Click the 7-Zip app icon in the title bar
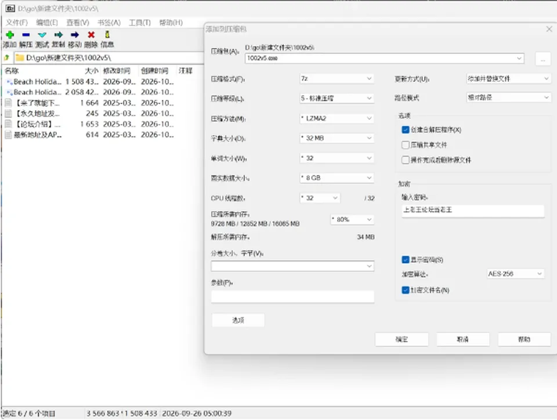This screenshot has width=557, height=420. coord(10,8)
